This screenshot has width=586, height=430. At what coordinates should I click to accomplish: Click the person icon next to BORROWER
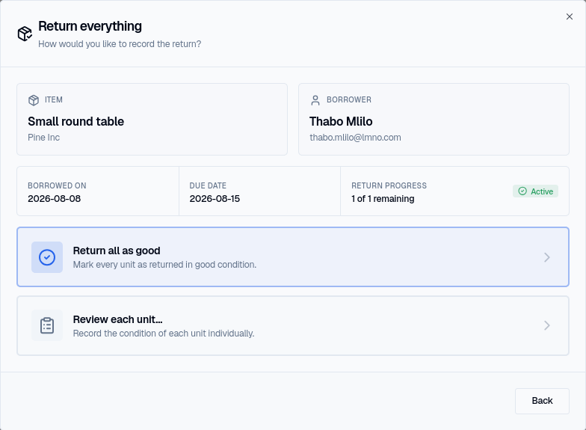pos(315,100)
